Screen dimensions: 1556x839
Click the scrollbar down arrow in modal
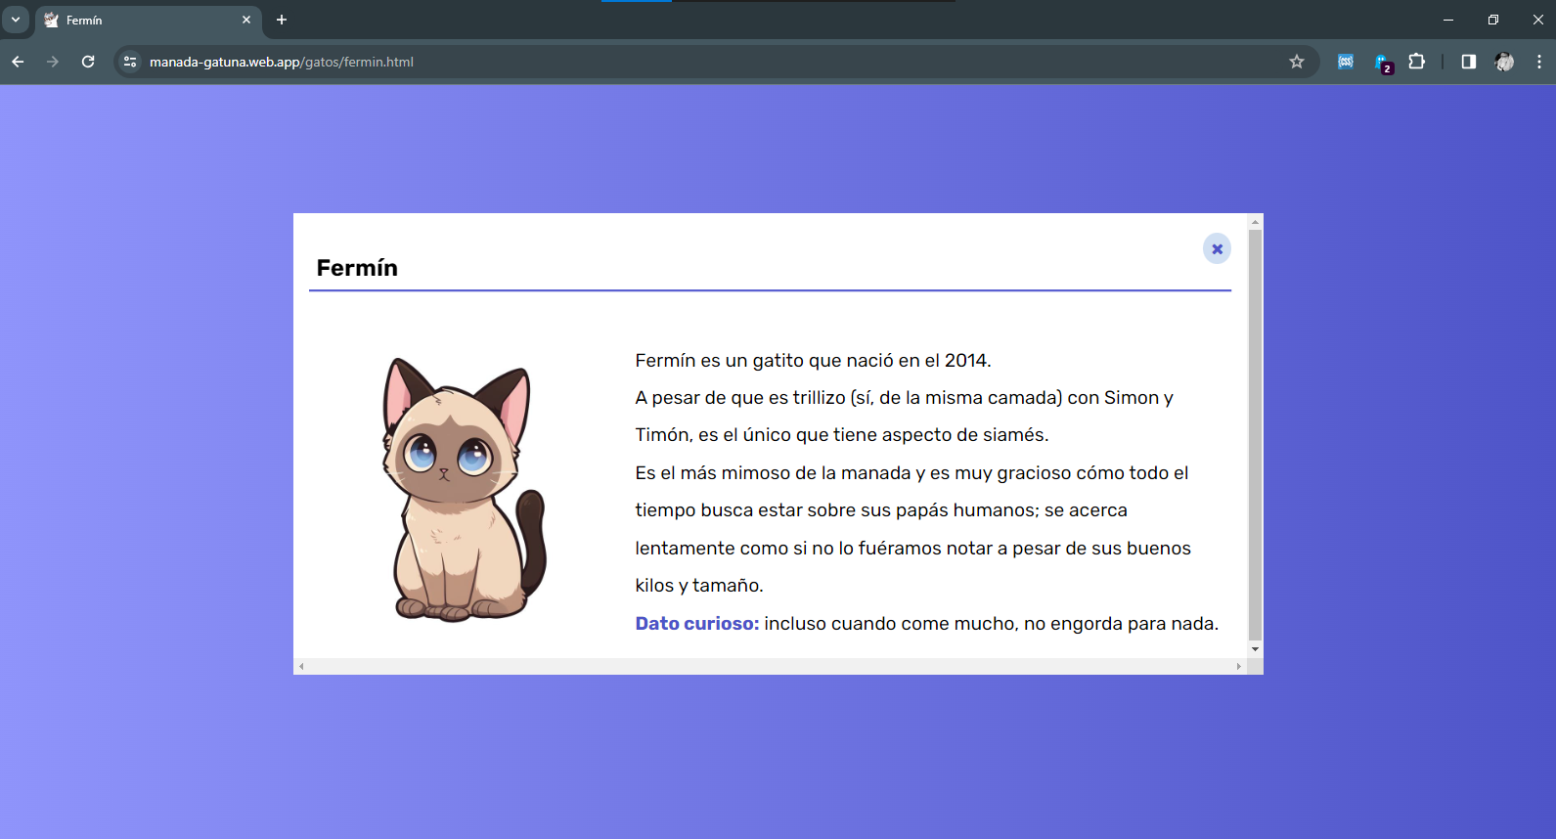tap(1255, 649)
